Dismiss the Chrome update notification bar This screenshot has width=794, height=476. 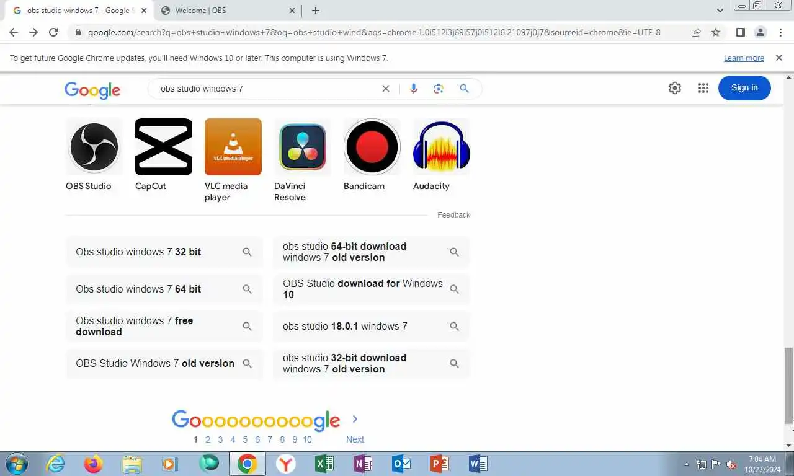pyautogui.click(x=779, y=58)
